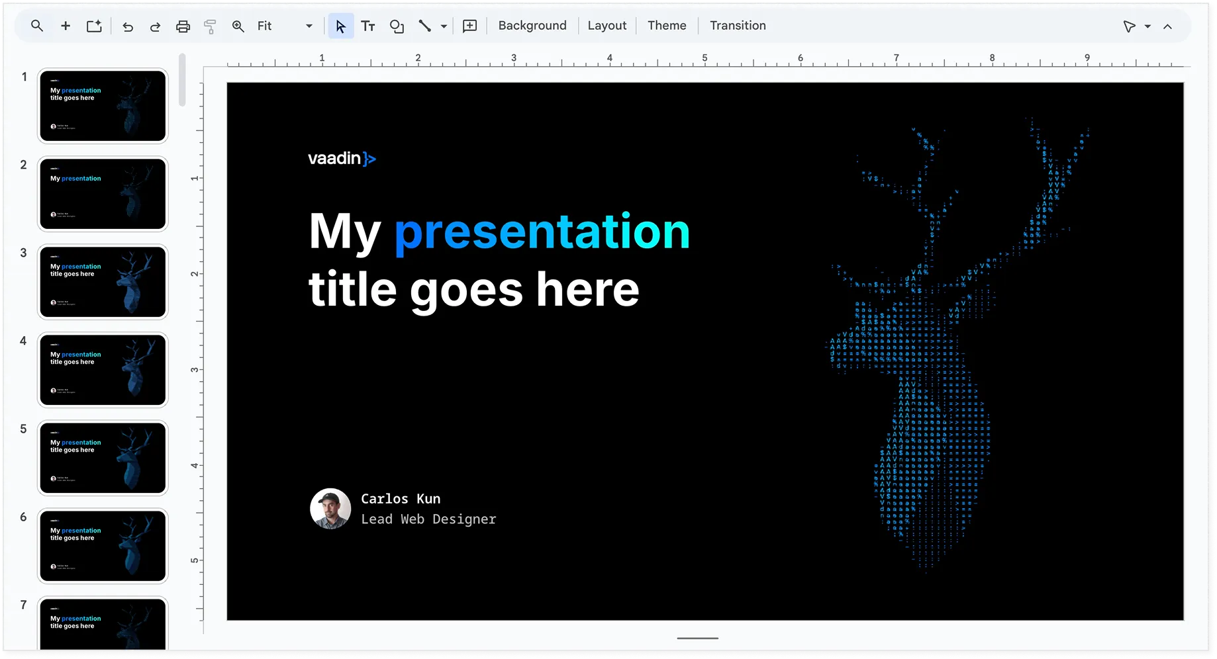
Task: Select slide 5 thumbnail
Action: (x=103, y=458)
